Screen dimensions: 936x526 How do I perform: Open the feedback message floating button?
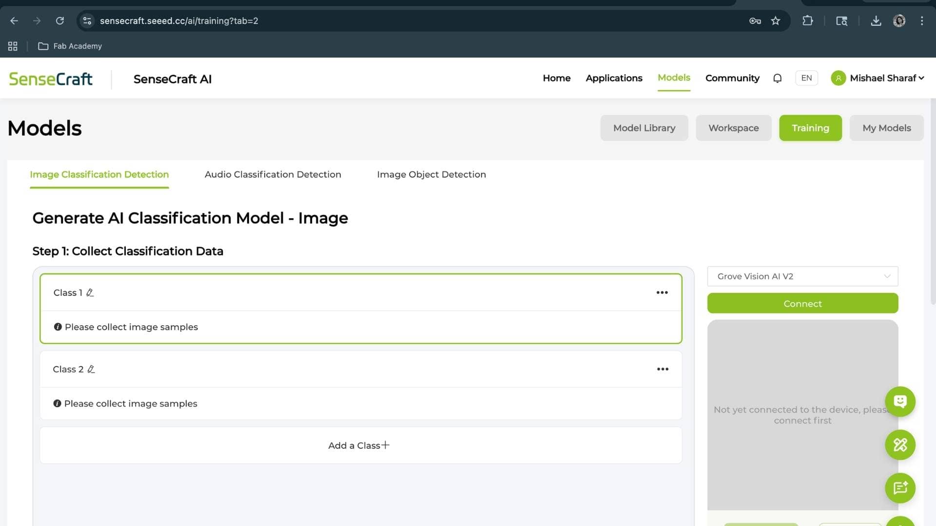[x=900, y=488]
